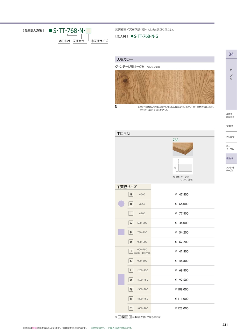The height and width of the screenshot is (335, 237).
Task: Click price ¥111,000
Action: [x=182, y=299]
